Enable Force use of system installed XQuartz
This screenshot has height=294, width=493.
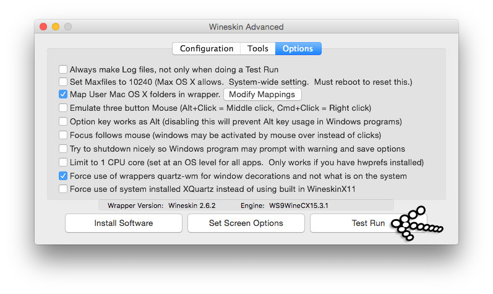63,189
